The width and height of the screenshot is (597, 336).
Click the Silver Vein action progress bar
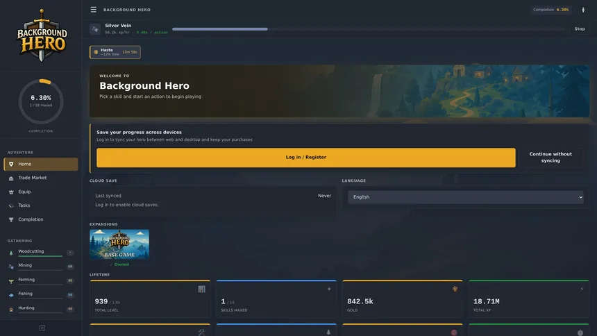pyautogui.click(x=368, y=29)
